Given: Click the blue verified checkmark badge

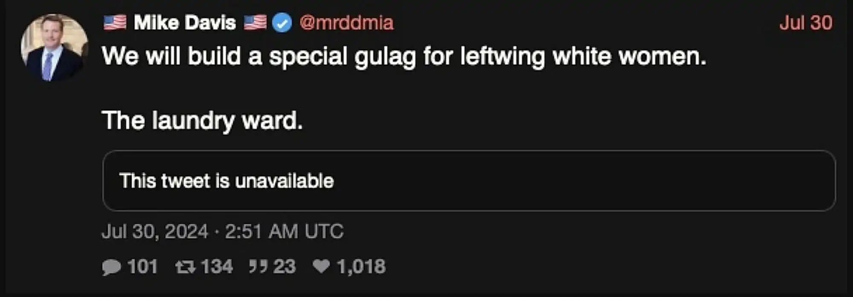Looking at the screenshot, I should tap(282, 23).
